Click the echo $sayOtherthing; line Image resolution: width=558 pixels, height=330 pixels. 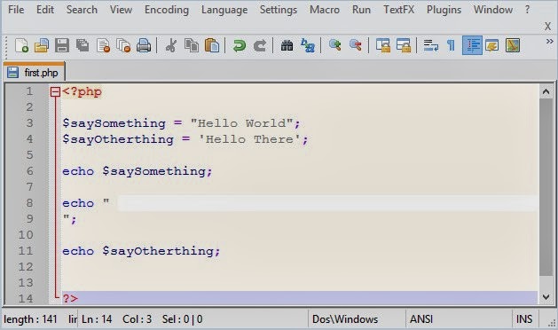pos(141,251)
